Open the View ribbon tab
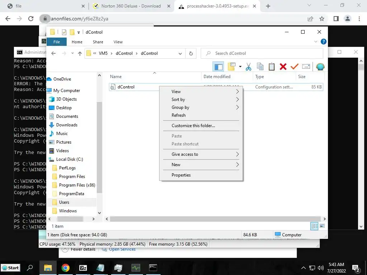Screen dimensions: 367x275 [118, 42]
